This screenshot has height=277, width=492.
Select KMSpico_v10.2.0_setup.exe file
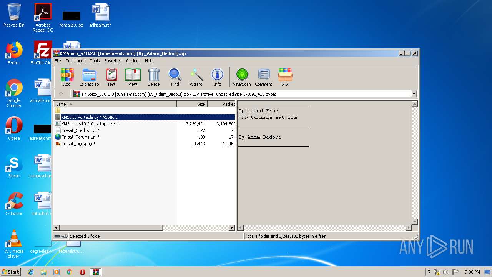tap(145, 124)
